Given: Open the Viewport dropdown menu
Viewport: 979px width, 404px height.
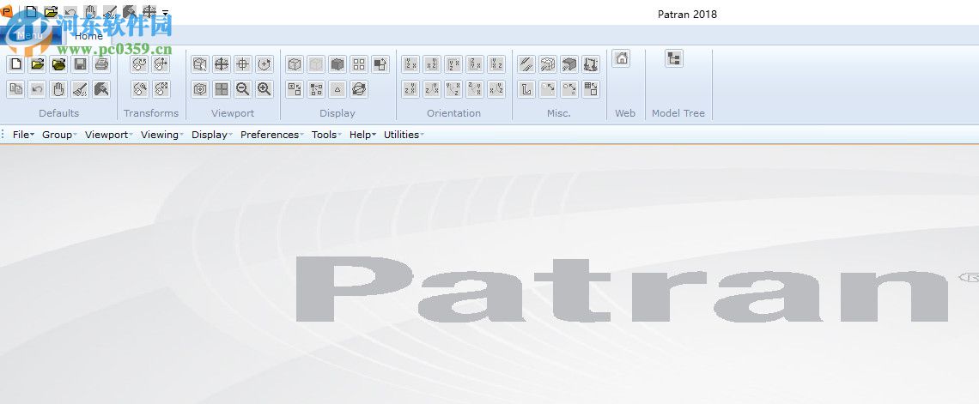Looking at the screenshot, I should pos(109,135).
